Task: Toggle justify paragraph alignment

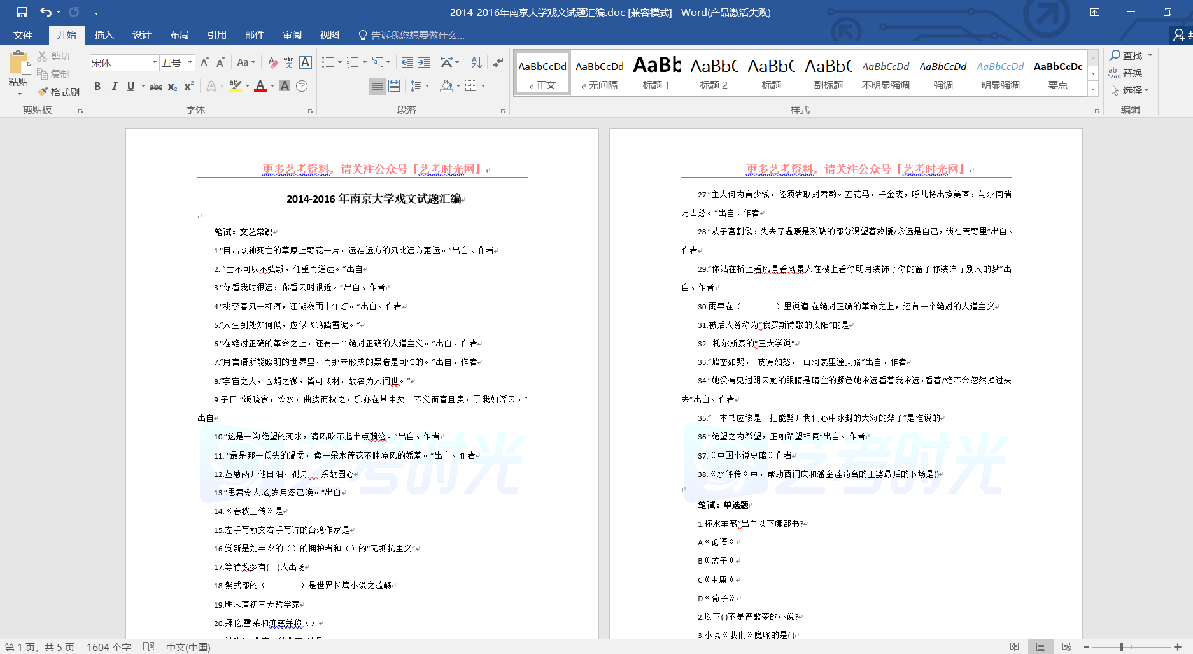Action: point(378,86)
